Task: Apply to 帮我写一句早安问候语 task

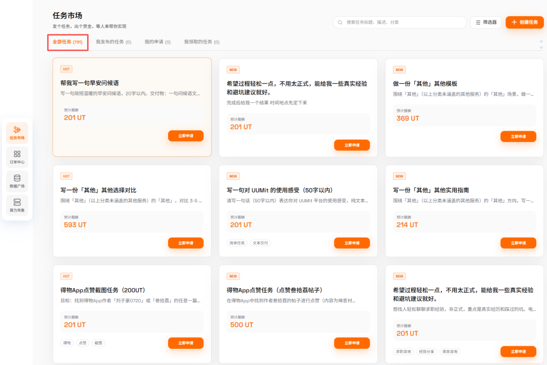Action: point(185,136)
